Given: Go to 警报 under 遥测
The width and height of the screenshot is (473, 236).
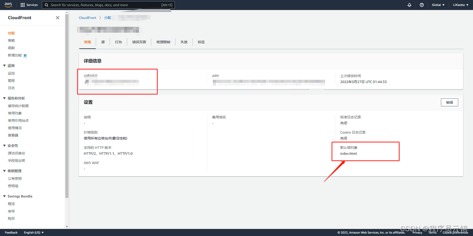Looking at the screenshot, I should click(11, 81).
